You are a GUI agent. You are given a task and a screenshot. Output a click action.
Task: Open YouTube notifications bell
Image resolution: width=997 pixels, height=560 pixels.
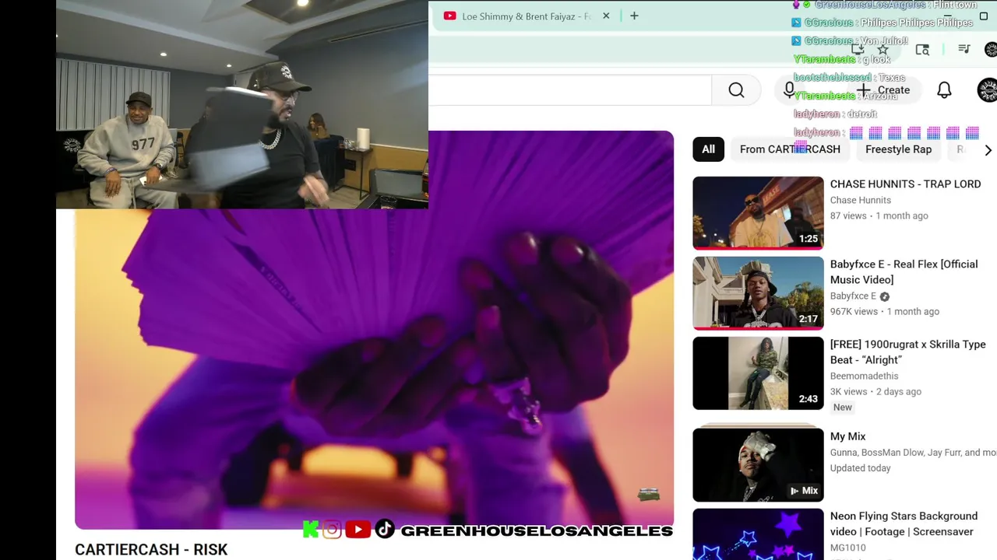click(x=944, y=90)
